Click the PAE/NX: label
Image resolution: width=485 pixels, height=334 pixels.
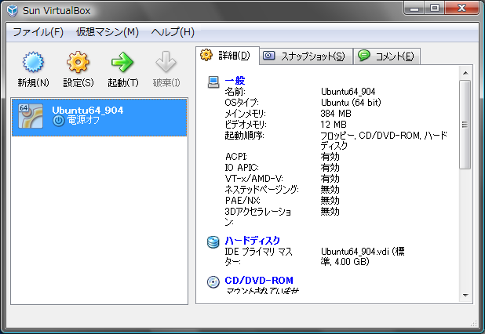coord(242,201)
